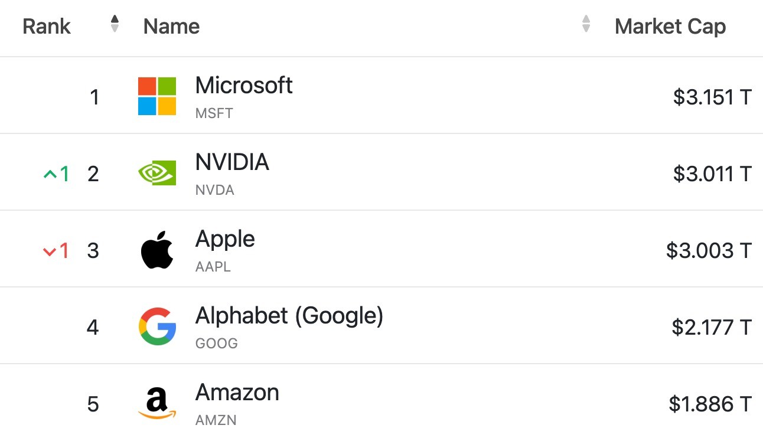Click the Market Cap column header text
Image resolution: width=763 pixels, height=438 pixels.
[670, 27]
